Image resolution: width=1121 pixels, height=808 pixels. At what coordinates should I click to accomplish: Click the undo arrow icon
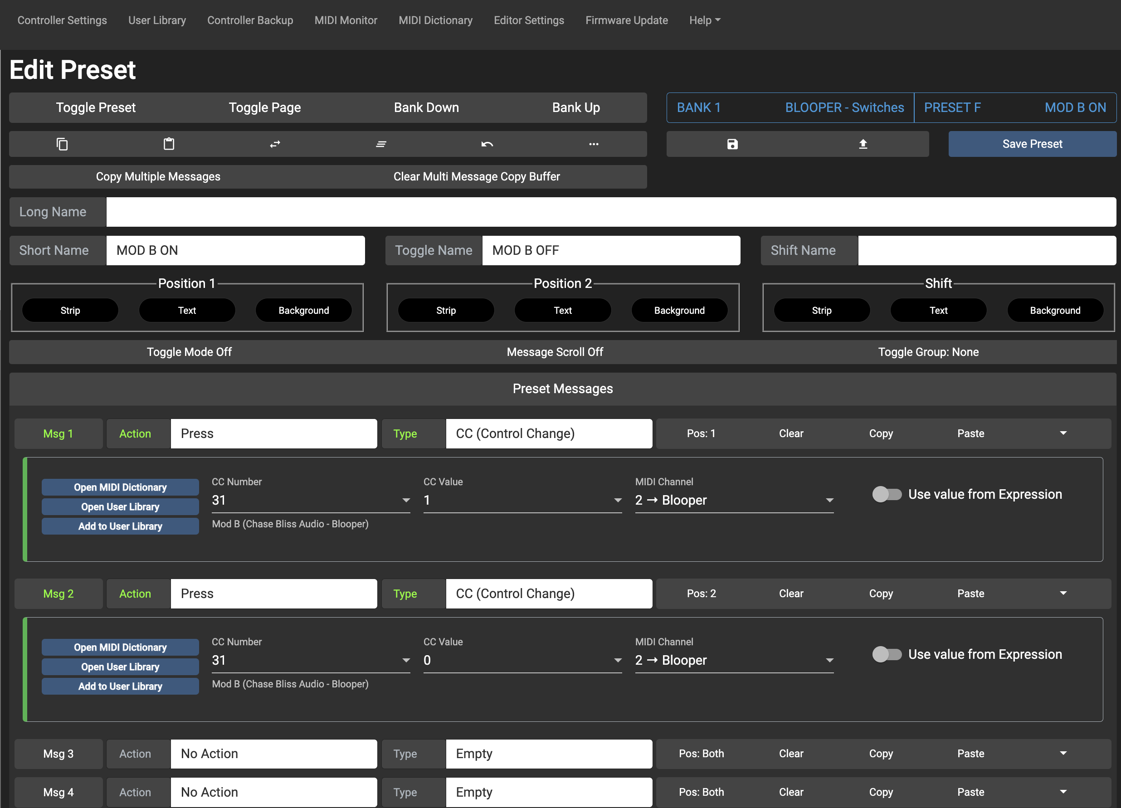[487, 144]
